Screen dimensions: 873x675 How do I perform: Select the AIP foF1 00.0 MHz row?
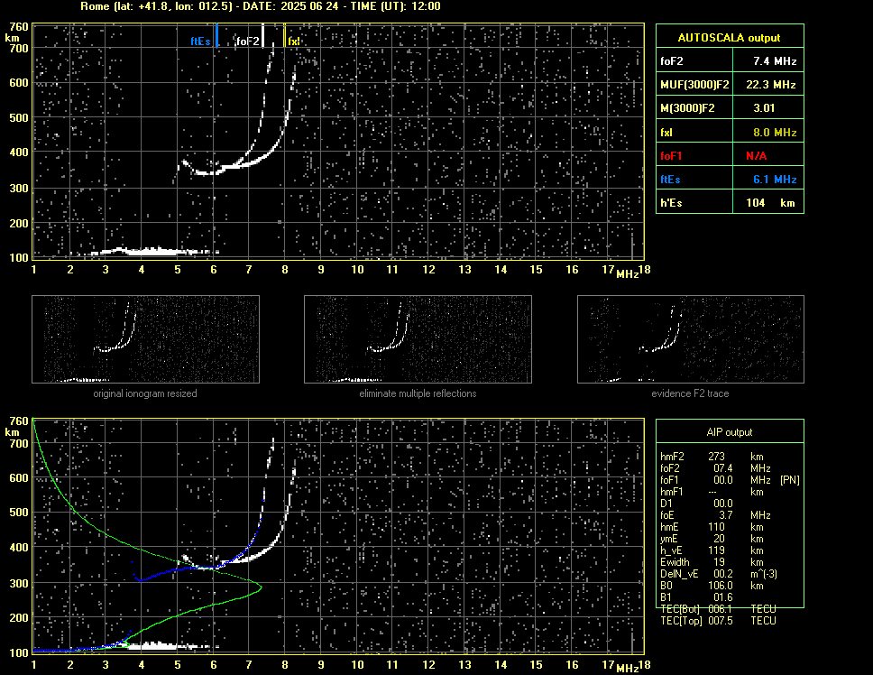tap(730, 480)
